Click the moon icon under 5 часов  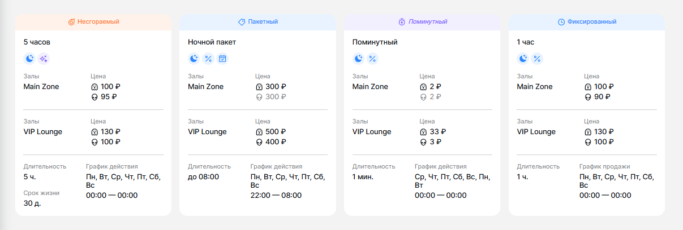(x=29, y=59)
